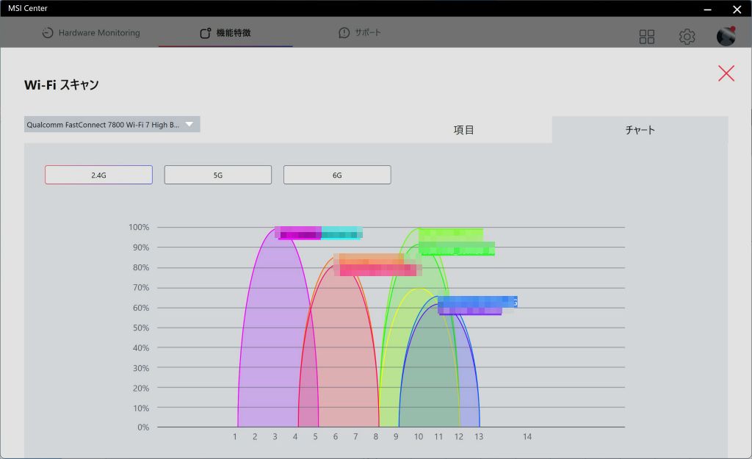
Task: Open the サポート tab label
Action: (368, 32)
